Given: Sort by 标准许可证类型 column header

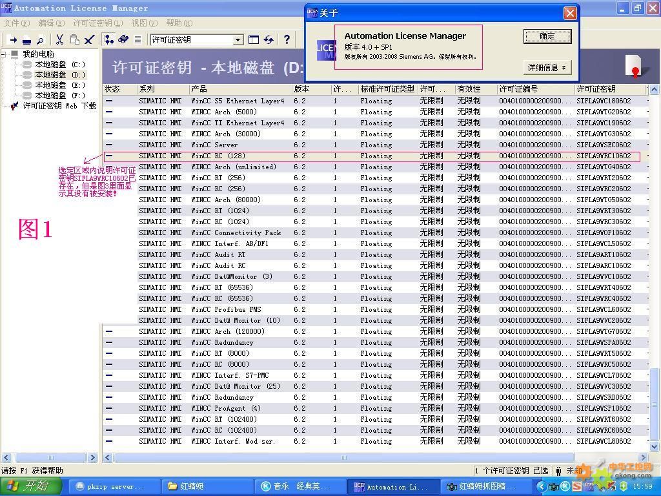Looking at the screenshot, I should tap(388, 89).
